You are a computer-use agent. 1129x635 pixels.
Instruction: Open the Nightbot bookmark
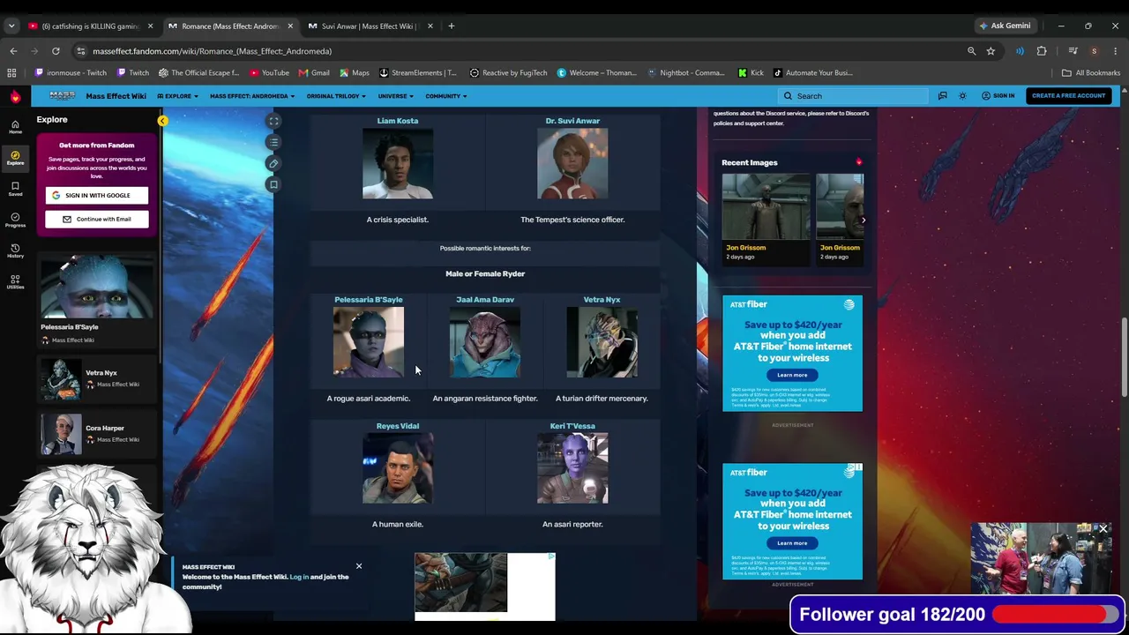685,73
